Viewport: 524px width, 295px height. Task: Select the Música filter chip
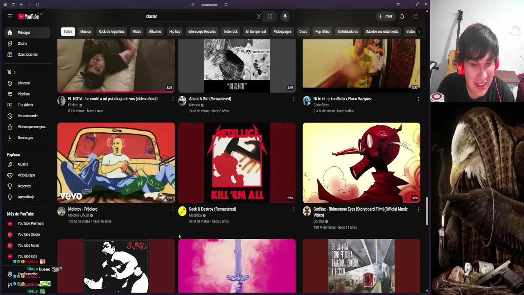(x=86, y=32)
